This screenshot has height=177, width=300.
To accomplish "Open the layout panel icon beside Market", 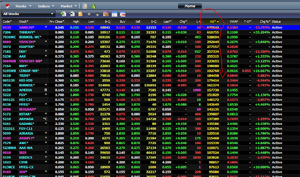I will (x=85, y=6).
